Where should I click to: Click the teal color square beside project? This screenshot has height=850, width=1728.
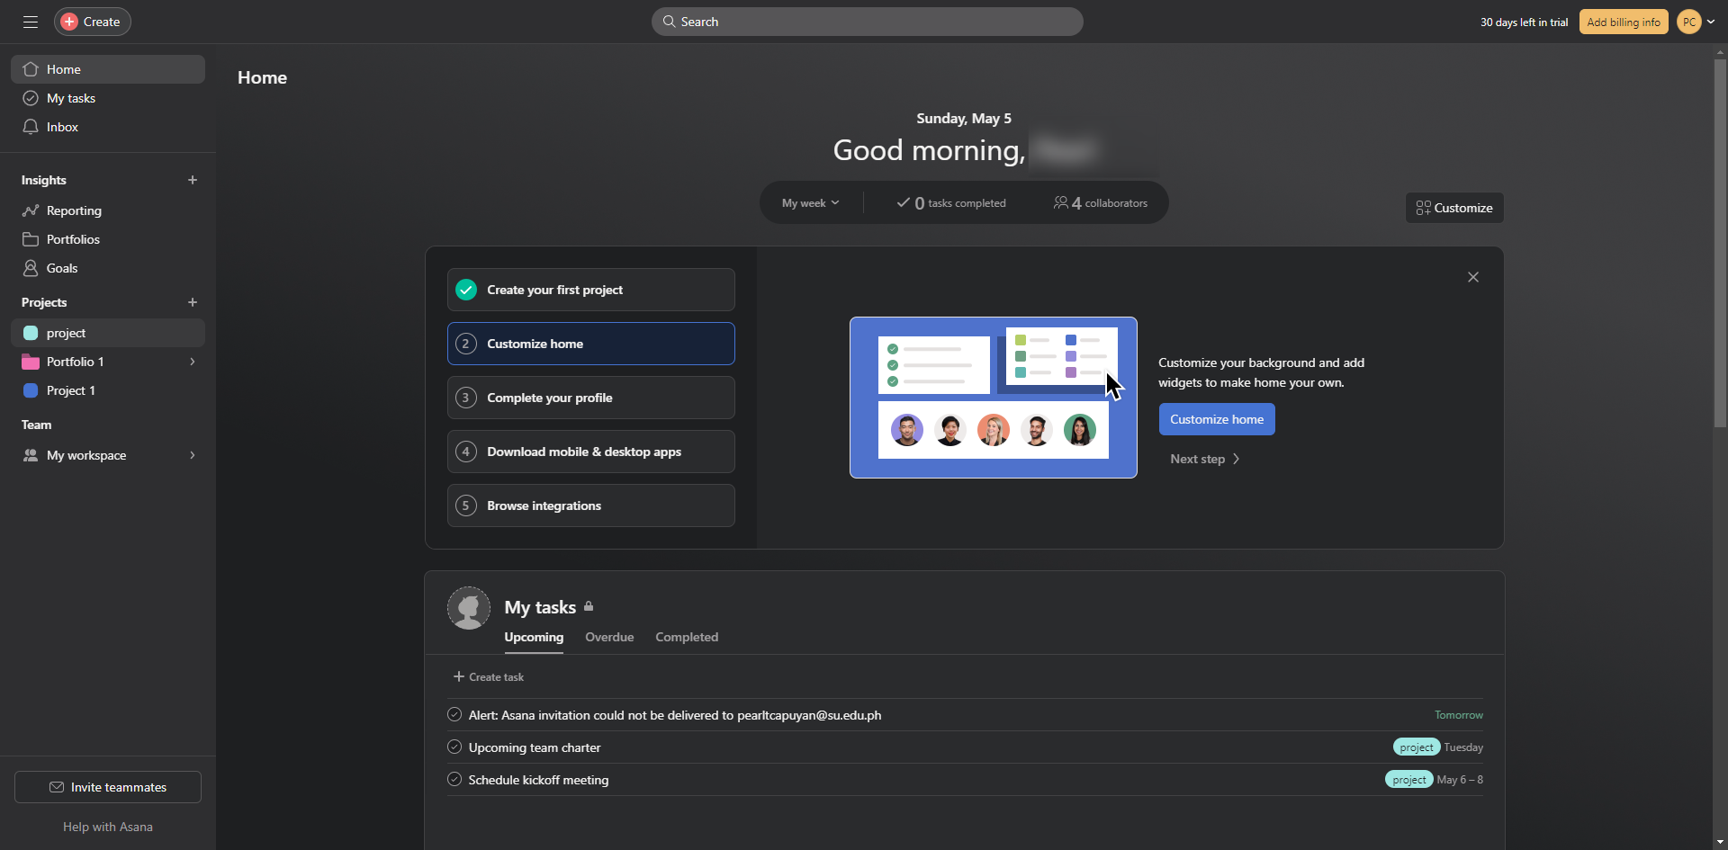tap(31, 333)
